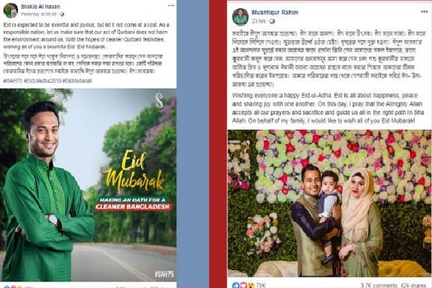Click the Love reaction icon beside 79K
The width and height of the screenshot is (432, 288).
pyautogui.click(x=243, y=285)
